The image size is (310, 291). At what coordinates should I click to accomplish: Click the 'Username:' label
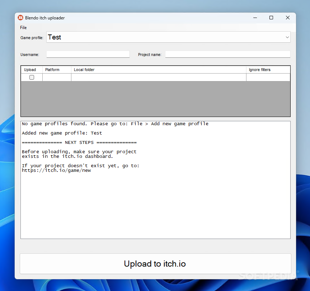(x=30, y=55)
